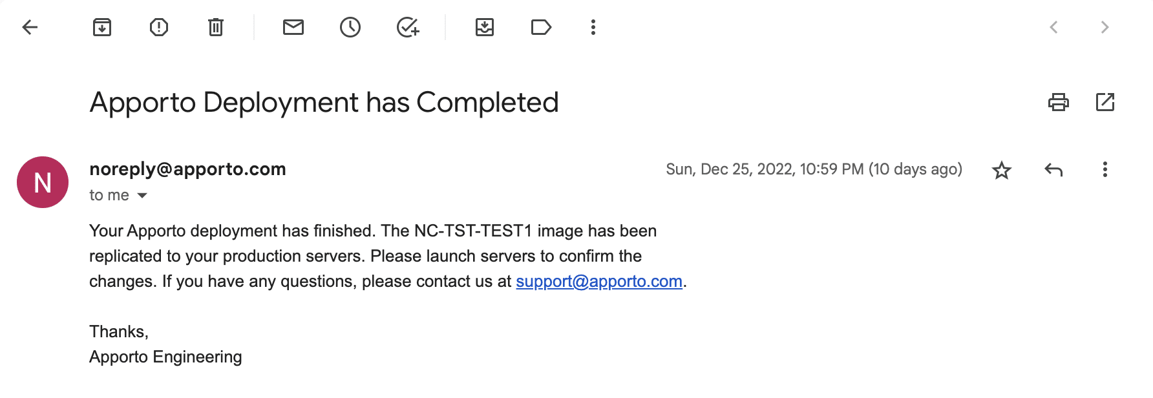Print the Apporto Deployment email

coord(1058,102)
